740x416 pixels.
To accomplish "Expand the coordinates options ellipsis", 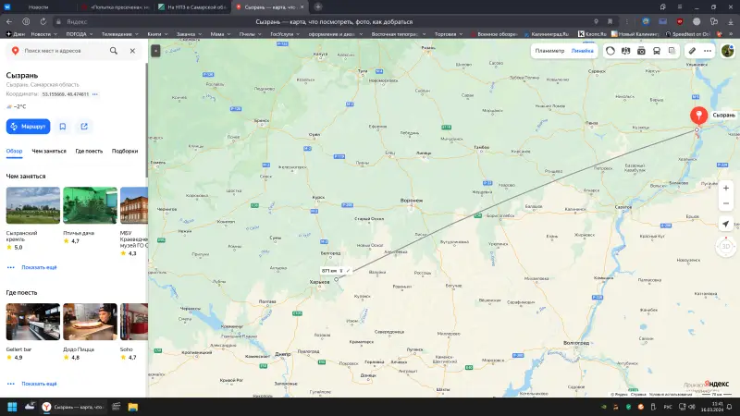I will point(95,94).
